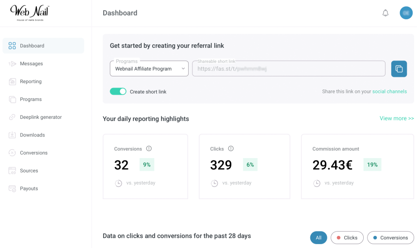Click the Clicks info icon
The width and height of the screenshot is (417, 248).
point(231,149)
